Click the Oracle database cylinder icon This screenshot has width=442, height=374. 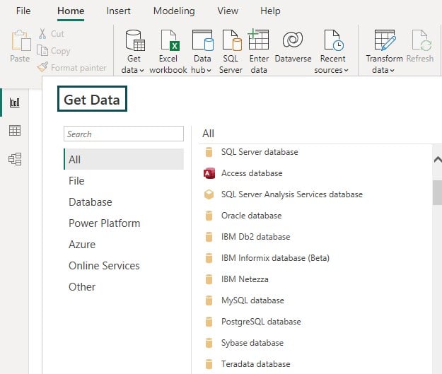click(209, 216)
